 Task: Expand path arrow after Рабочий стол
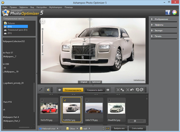coord(58,128)
